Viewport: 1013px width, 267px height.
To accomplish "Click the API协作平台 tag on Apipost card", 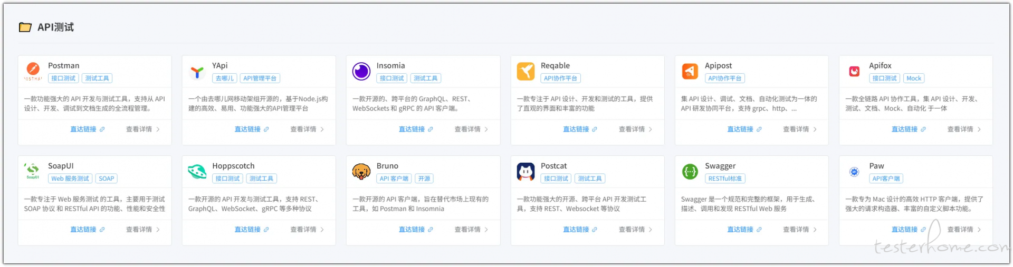I will coord(725,78).
